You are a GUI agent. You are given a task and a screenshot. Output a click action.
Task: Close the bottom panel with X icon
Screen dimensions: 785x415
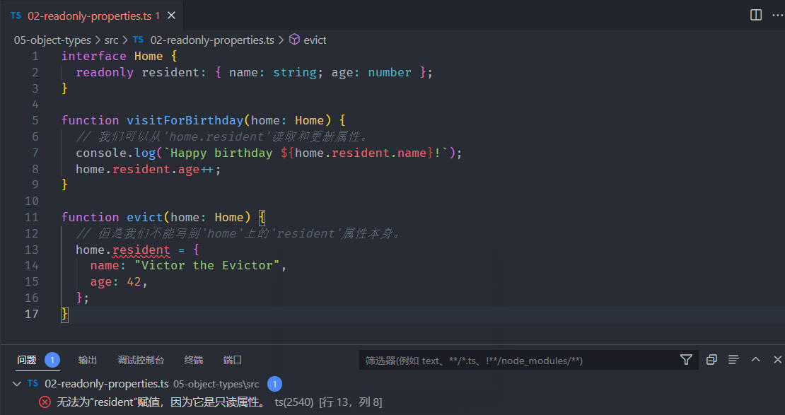pyautogui.click(x=777, y=359)
